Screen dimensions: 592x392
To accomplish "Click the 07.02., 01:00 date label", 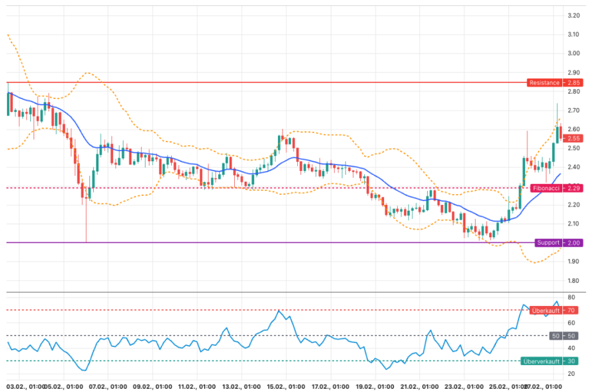I will coord(108,387).
